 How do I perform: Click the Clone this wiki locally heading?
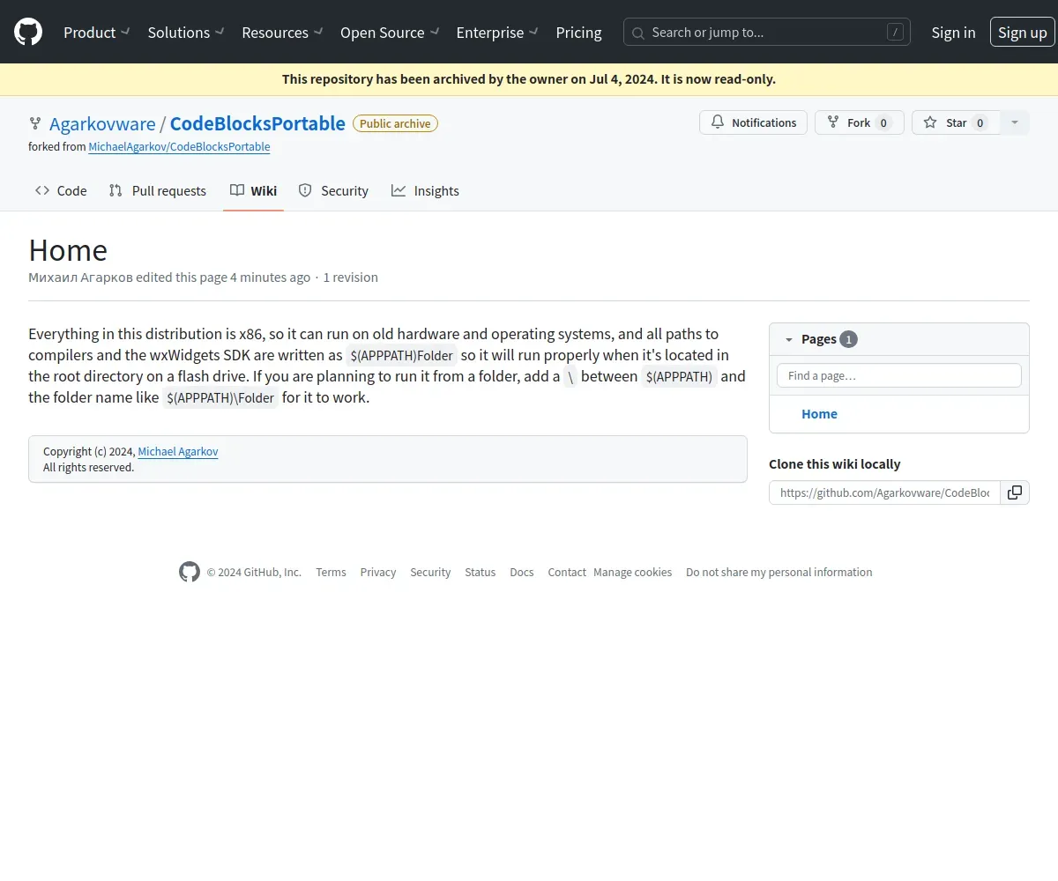[835, 464]
